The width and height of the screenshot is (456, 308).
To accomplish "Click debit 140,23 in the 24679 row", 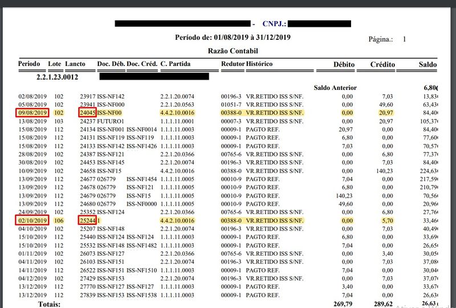I will tap(344, 195).
